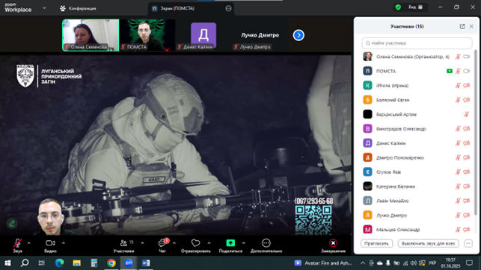Viewport: 481px width, 270px height.
Task: Click the participant search field
Action: point(417,43)
